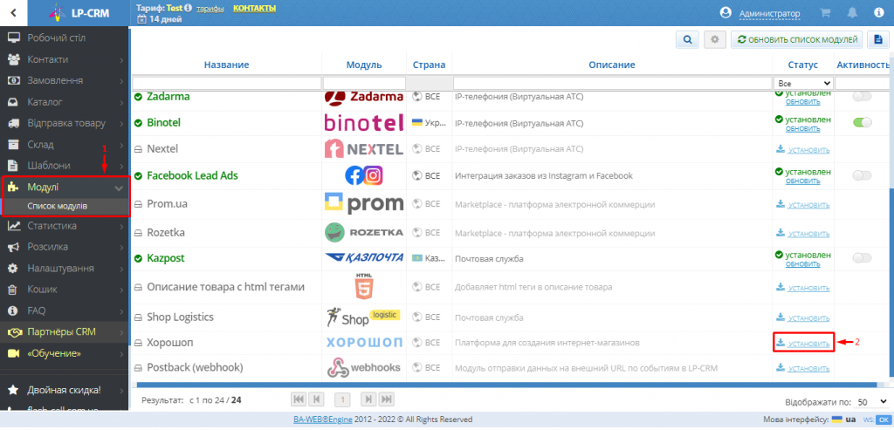894x430 pixels.
Task: Open Кошик sidebar item
Action: (x=65, y=290)
